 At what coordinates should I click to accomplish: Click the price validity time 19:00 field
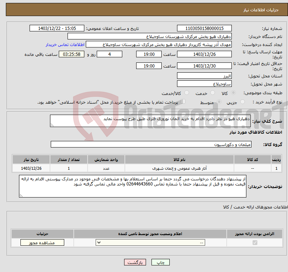point(149,66)
